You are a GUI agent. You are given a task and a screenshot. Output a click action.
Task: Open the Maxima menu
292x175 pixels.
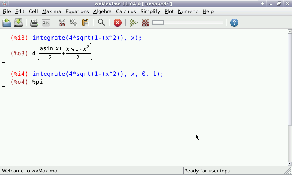tap(51, 11)
